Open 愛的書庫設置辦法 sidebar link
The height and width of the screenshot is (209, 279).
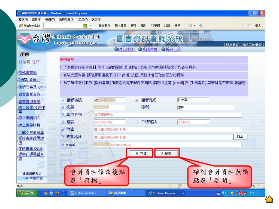(31, 140)
